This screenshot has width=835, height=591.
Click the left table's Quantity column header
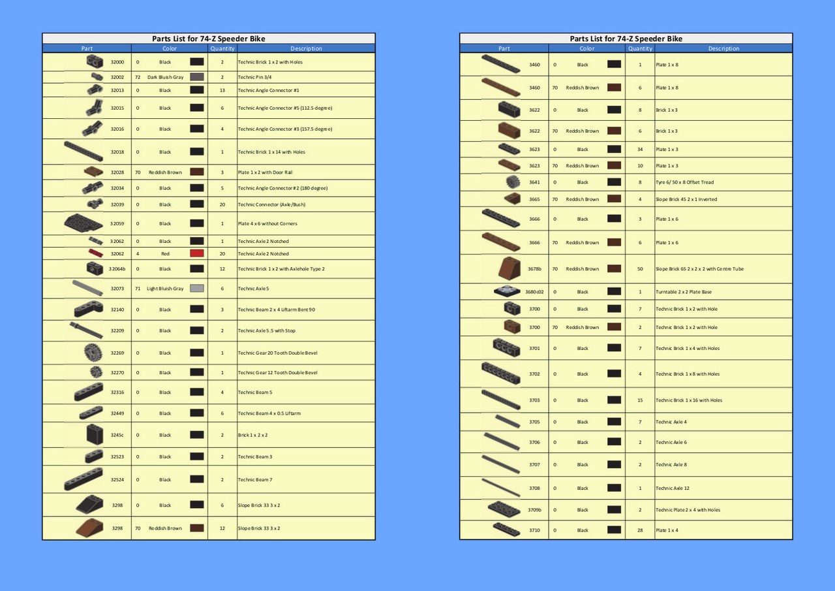click(x=222, y=48)
